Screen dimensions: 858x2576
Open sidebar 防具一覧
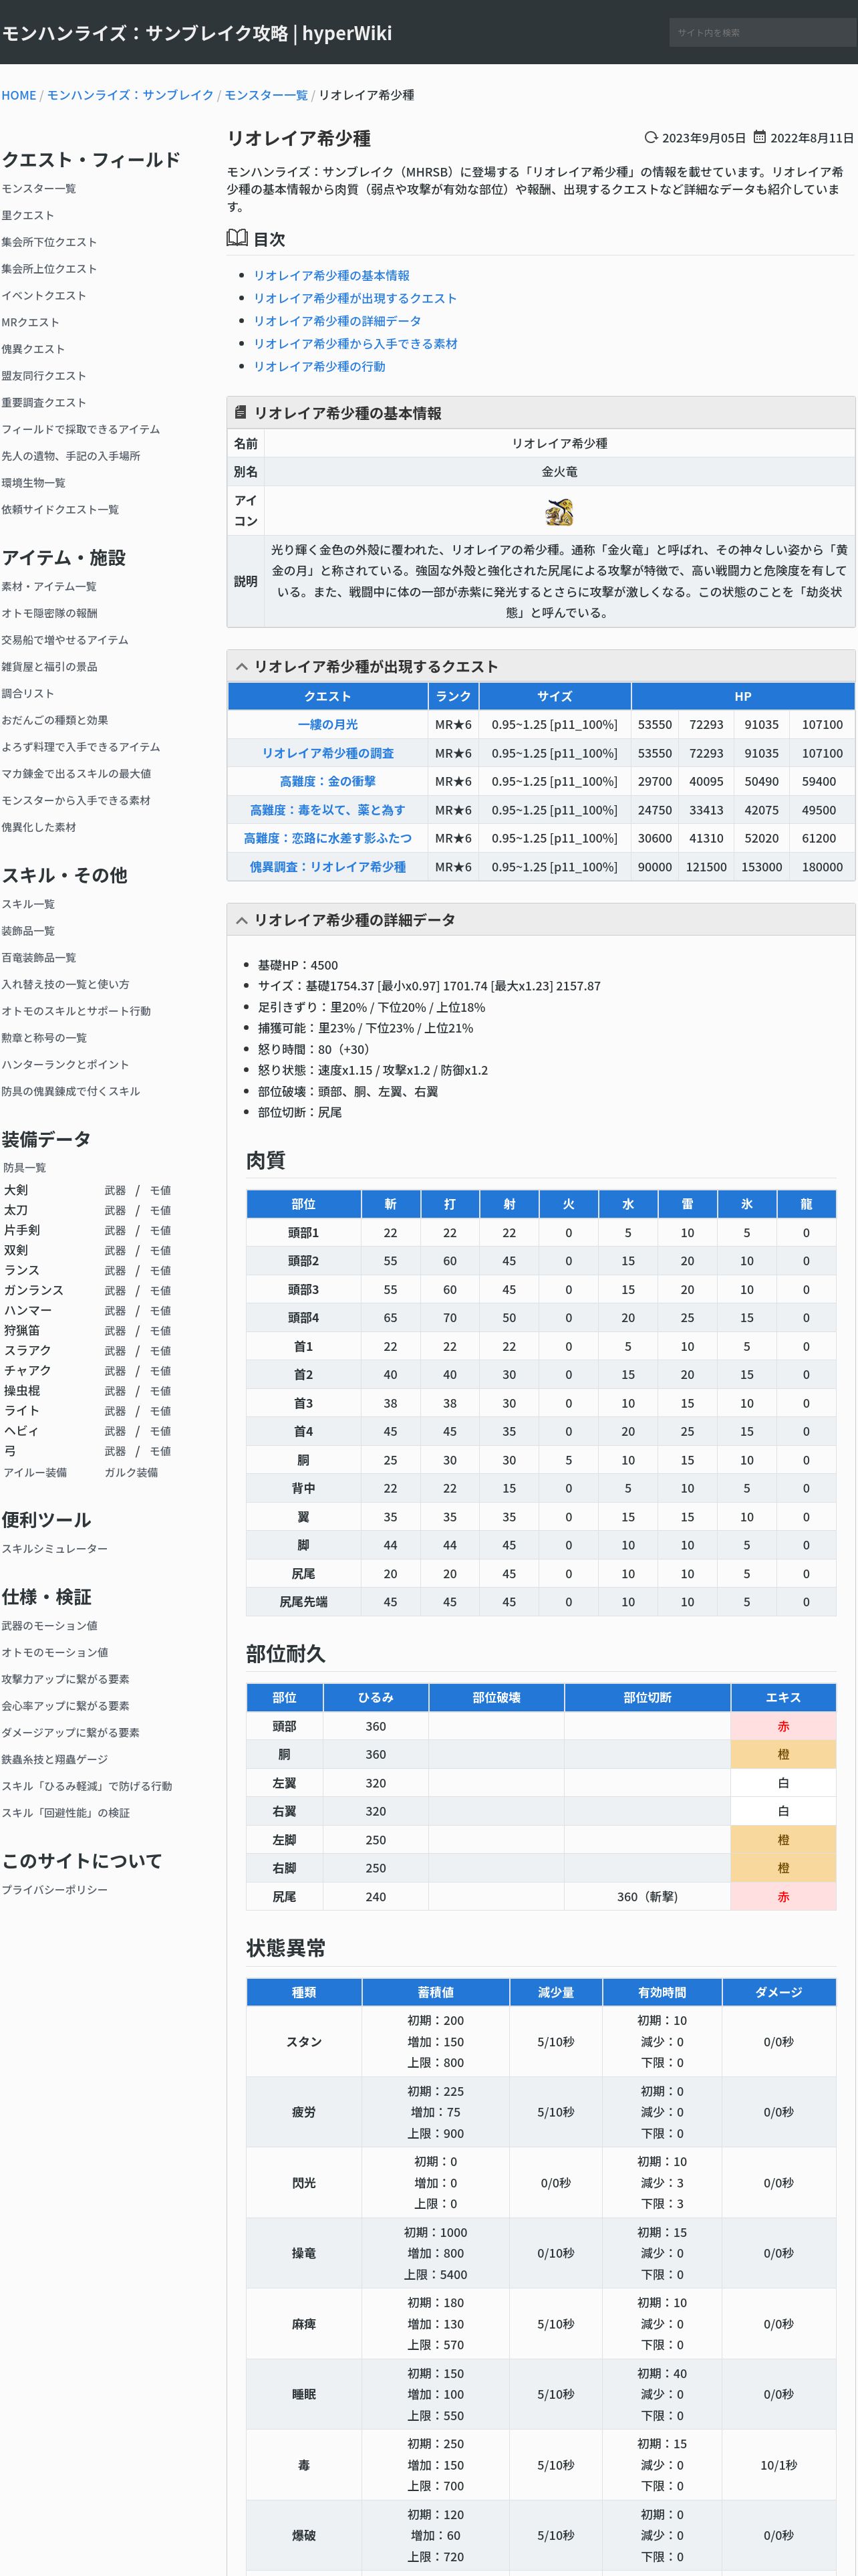click(24, 1167)
